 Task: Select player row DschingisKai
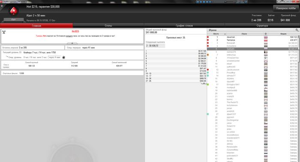252,120
